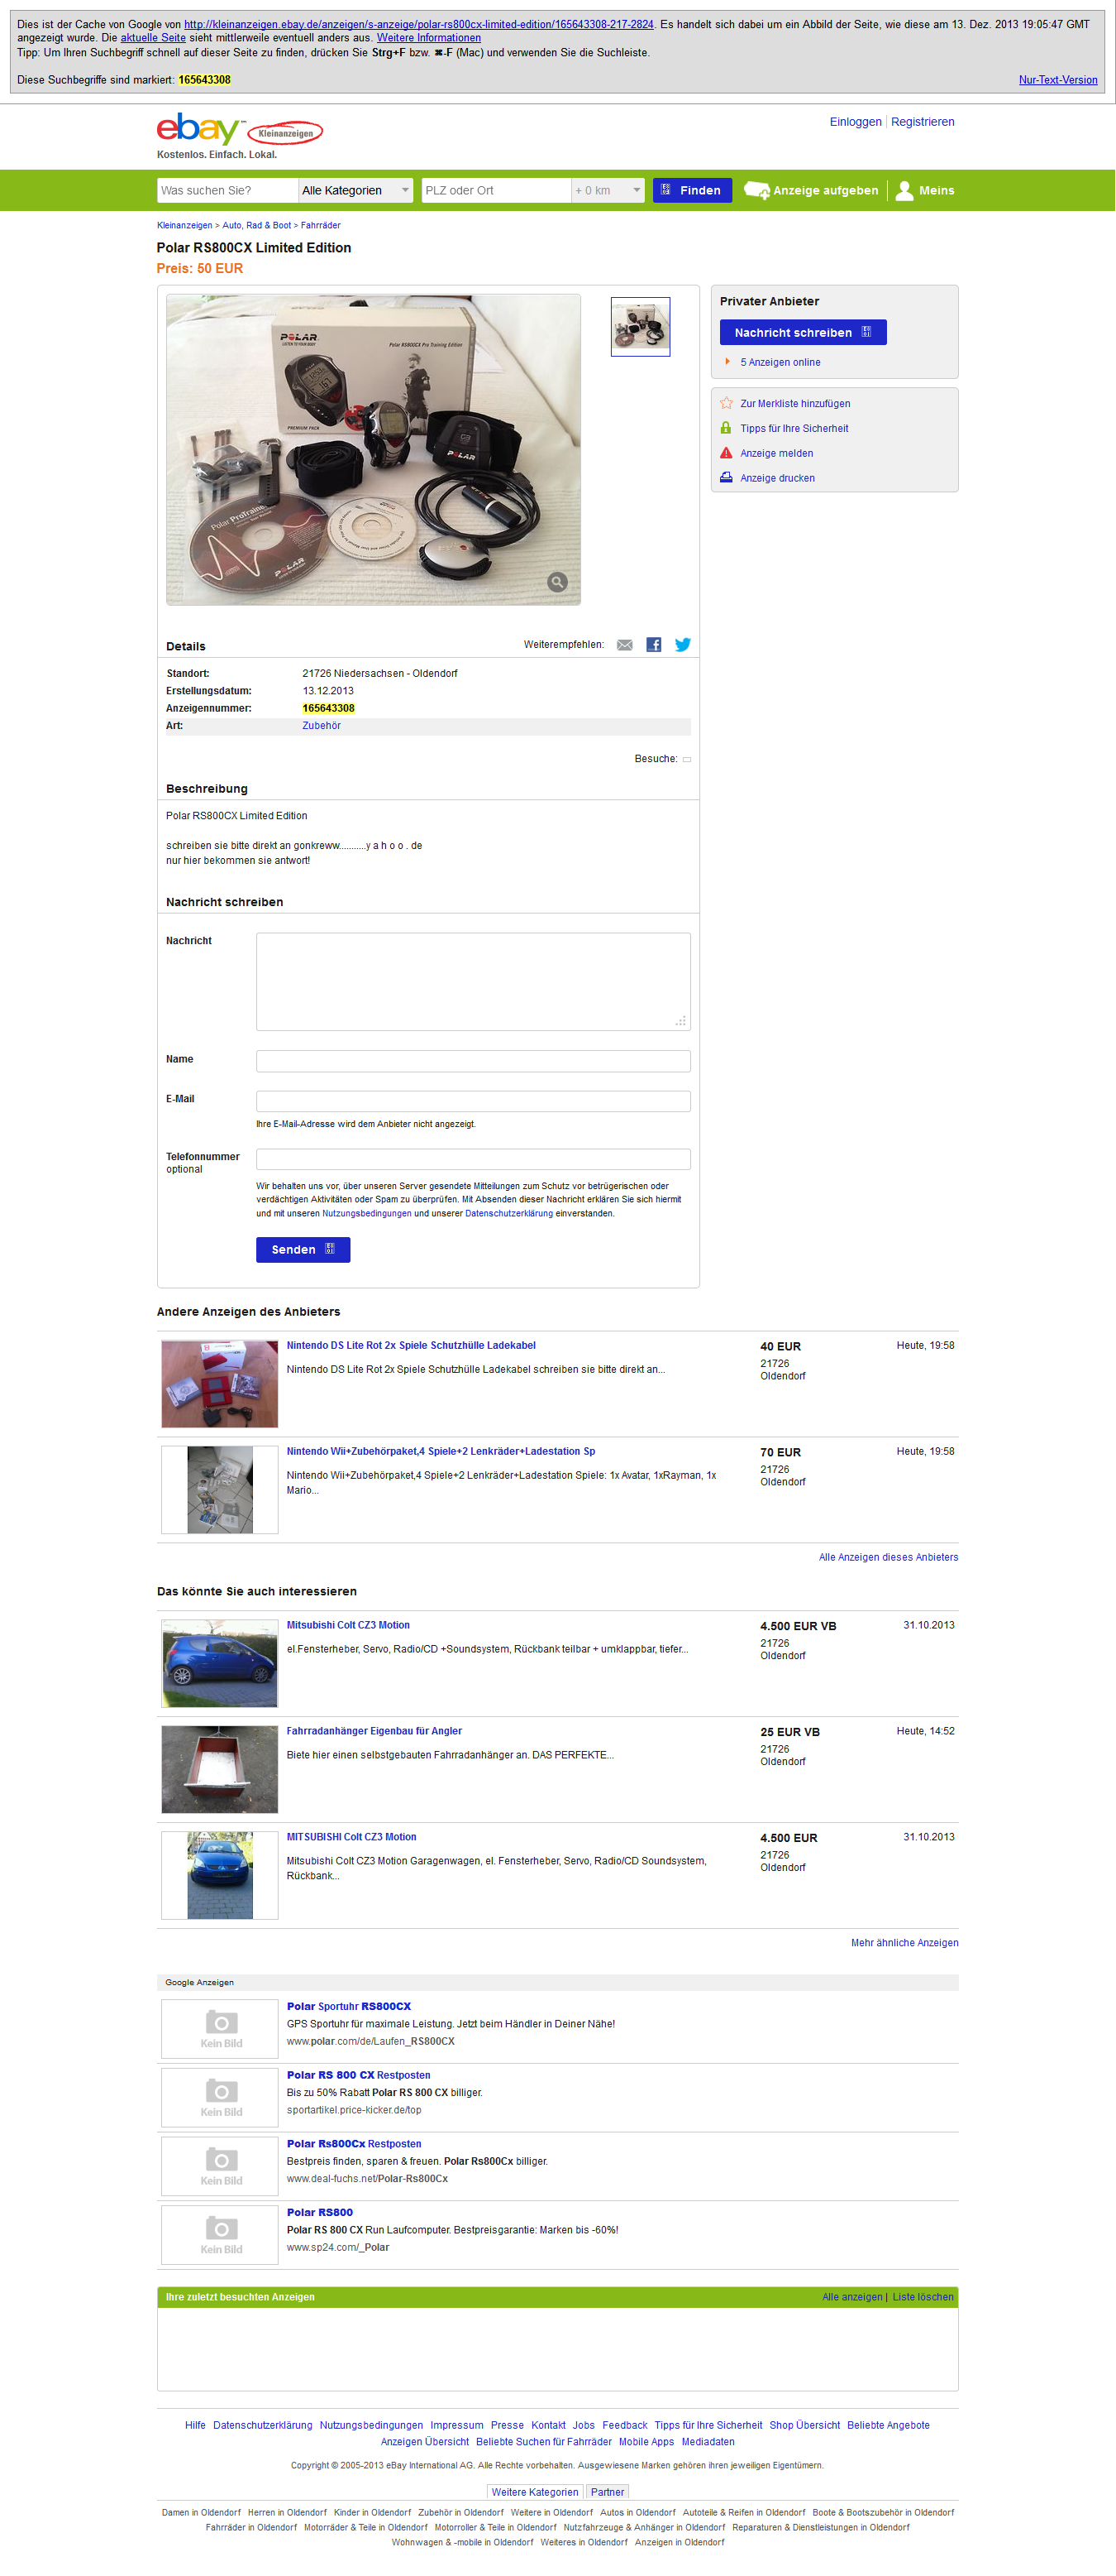The height and width of the screenshot is (2576, 1116).
Task: Open the + 0 km radius dropdown
Action: click(608, 190)
